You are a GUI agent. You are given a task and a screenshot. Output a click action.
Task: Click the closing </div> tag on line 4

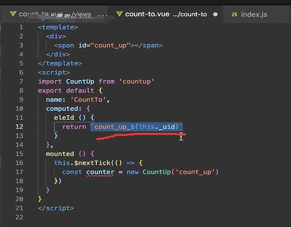pyautogui.click(x=58, y=54)
